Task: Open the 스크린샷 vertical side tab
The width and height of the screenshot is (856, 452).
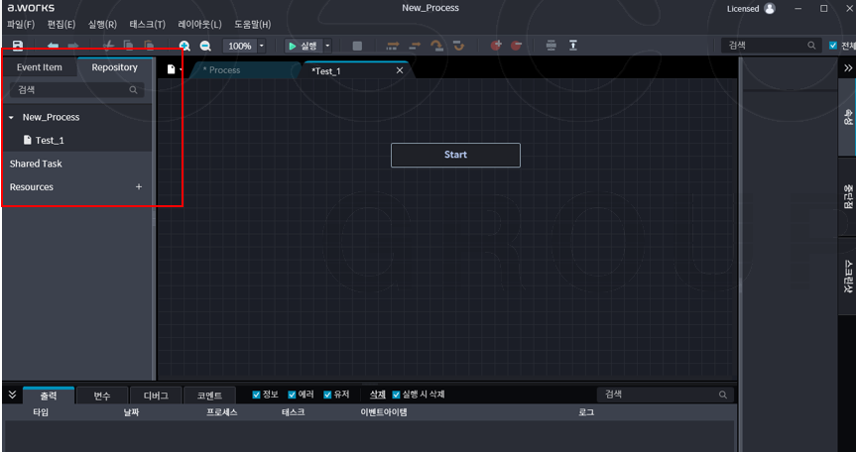Action: (x=847, y=278)
